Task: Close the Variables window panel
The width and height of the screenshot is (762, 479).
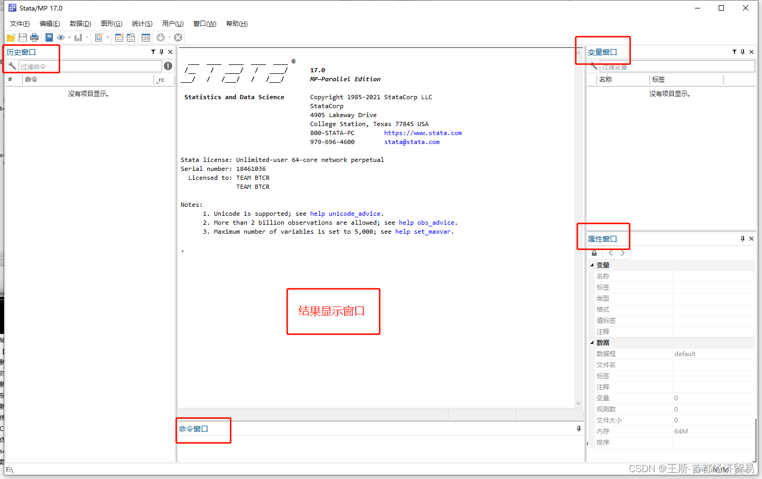Action: [751, 52]
